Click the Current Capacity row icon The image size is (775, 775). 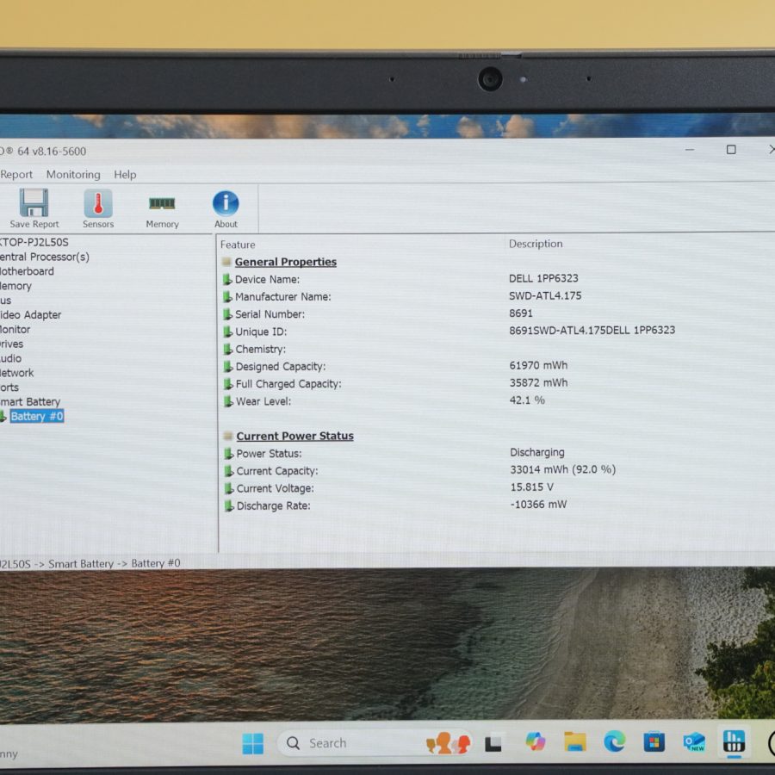click(x=229, y=471)
